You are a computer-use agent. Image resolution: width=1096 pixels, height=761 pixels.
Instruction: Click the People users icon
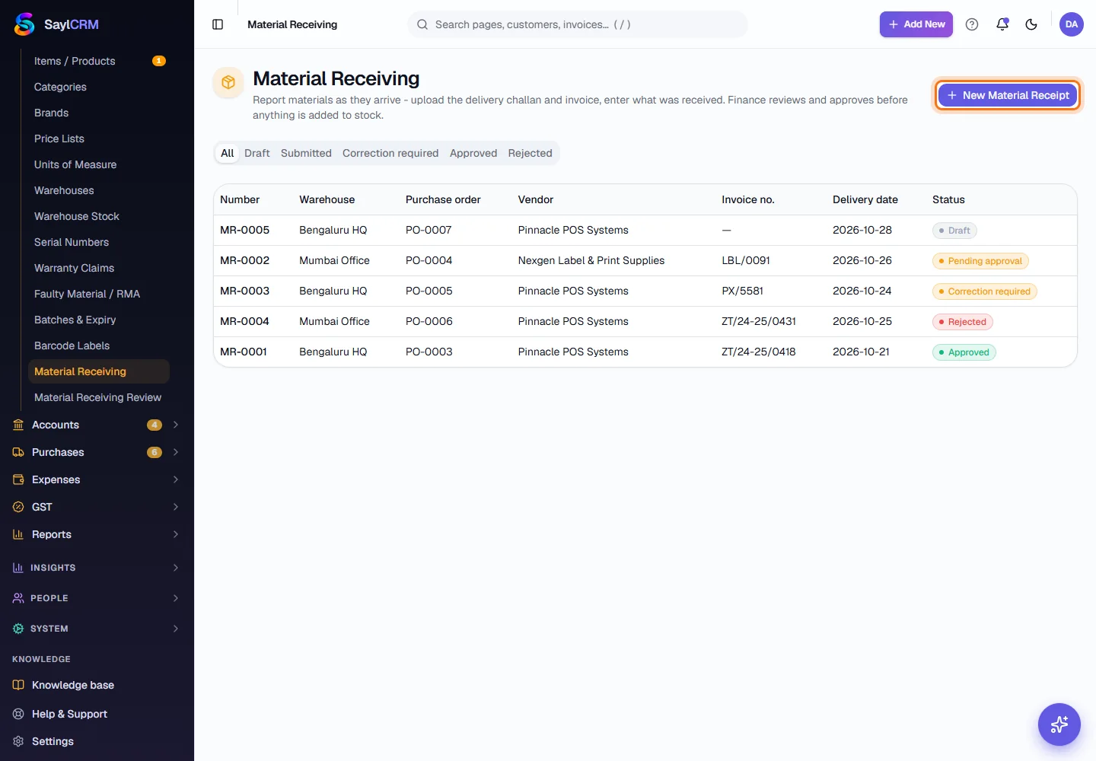pyautogui.click(x=18, y=598)
